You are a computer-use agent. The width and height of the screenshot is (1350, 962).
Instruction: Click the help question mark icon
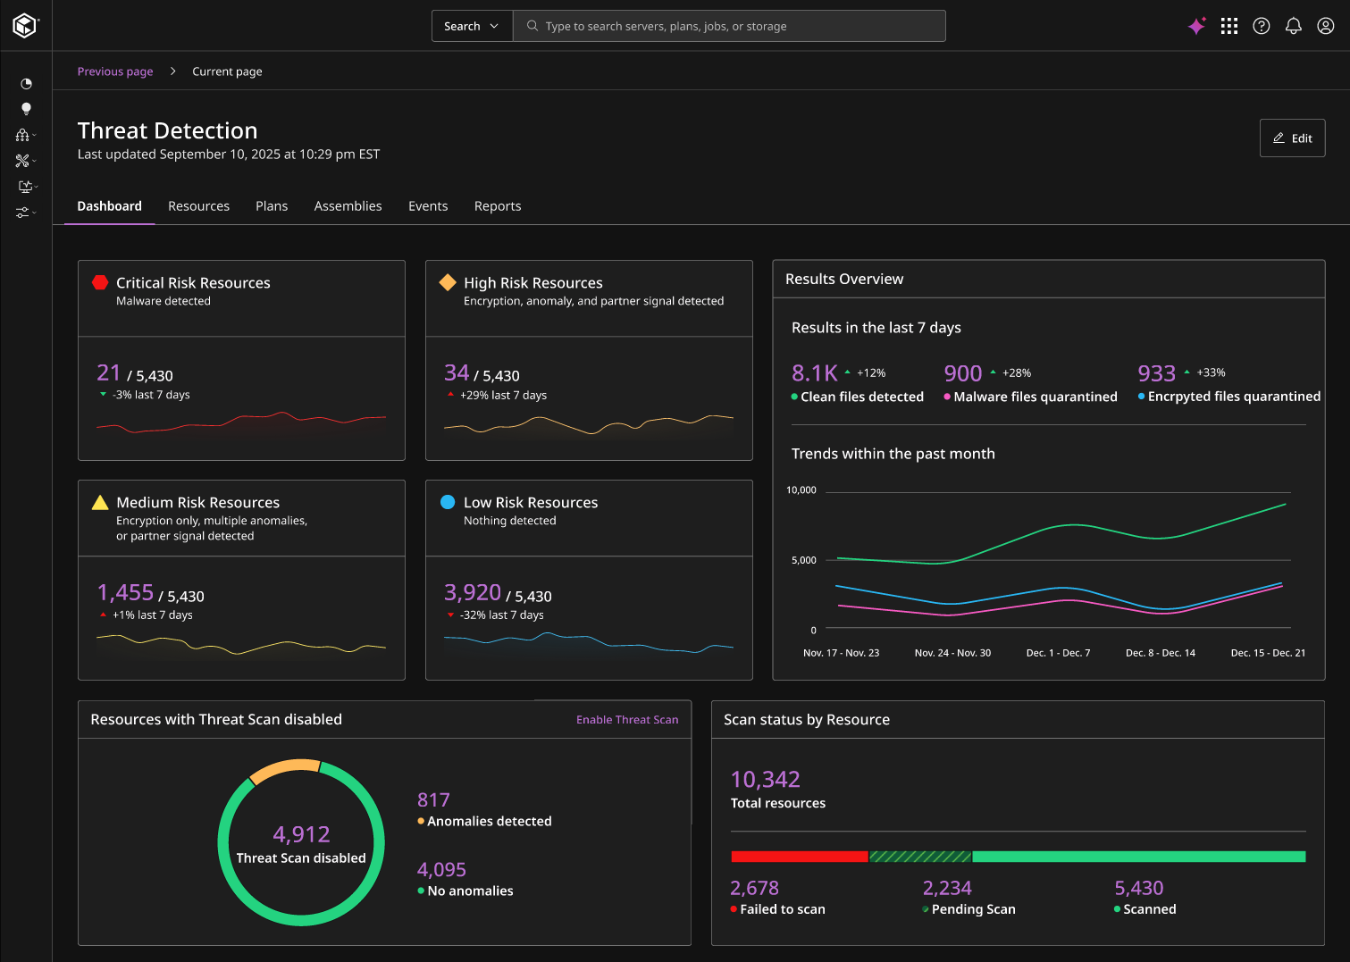1262,26
